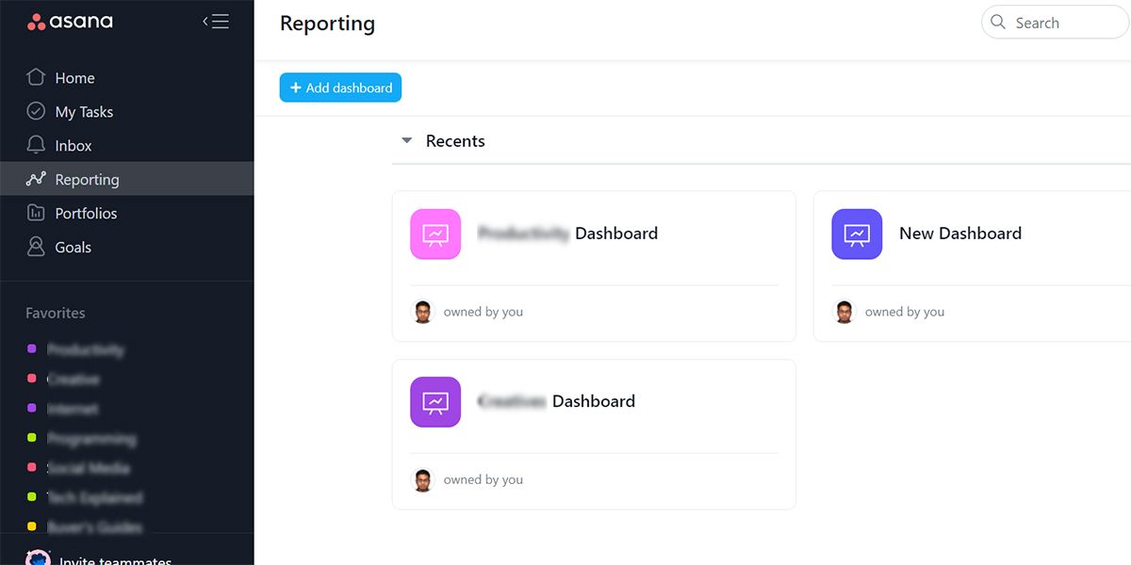Open the New Dashboard blue icon
The height and width of the screenshot is (565, 1131).
coord(857,234)
